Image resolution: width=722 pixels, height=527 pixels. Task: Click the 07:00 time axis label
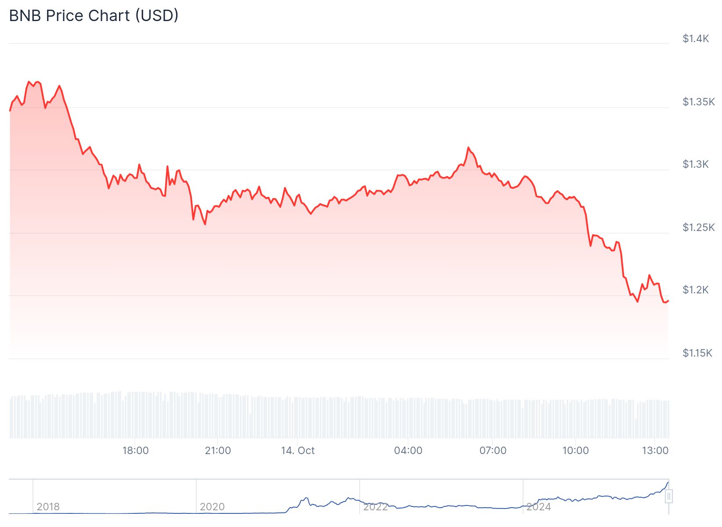pos(493,451)
